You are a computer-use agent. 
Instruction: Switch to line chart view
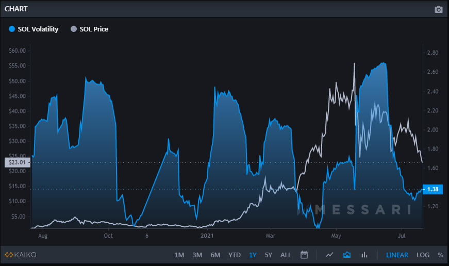point(329,255)
